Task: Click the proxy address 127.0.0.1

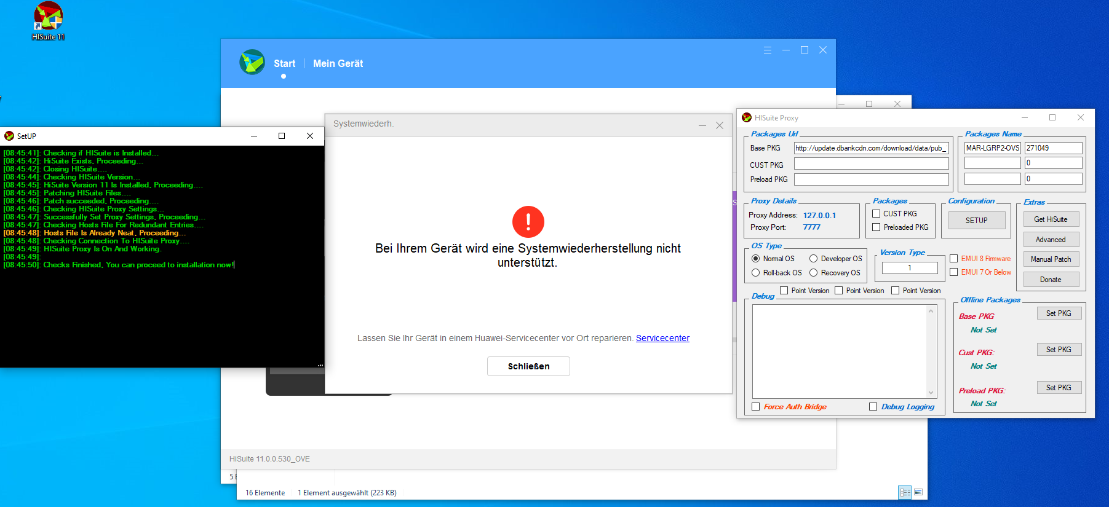Action: point(819,216)
